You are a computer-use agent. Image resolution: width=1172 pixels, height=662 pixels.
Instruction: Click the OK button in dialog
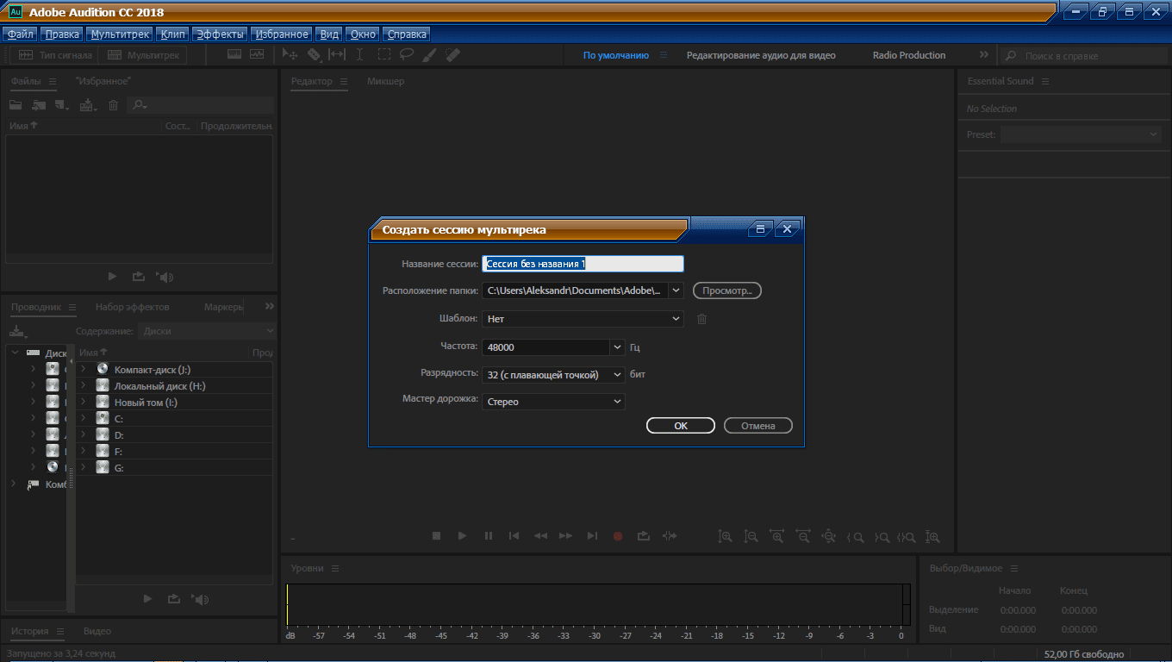[680, 426]
